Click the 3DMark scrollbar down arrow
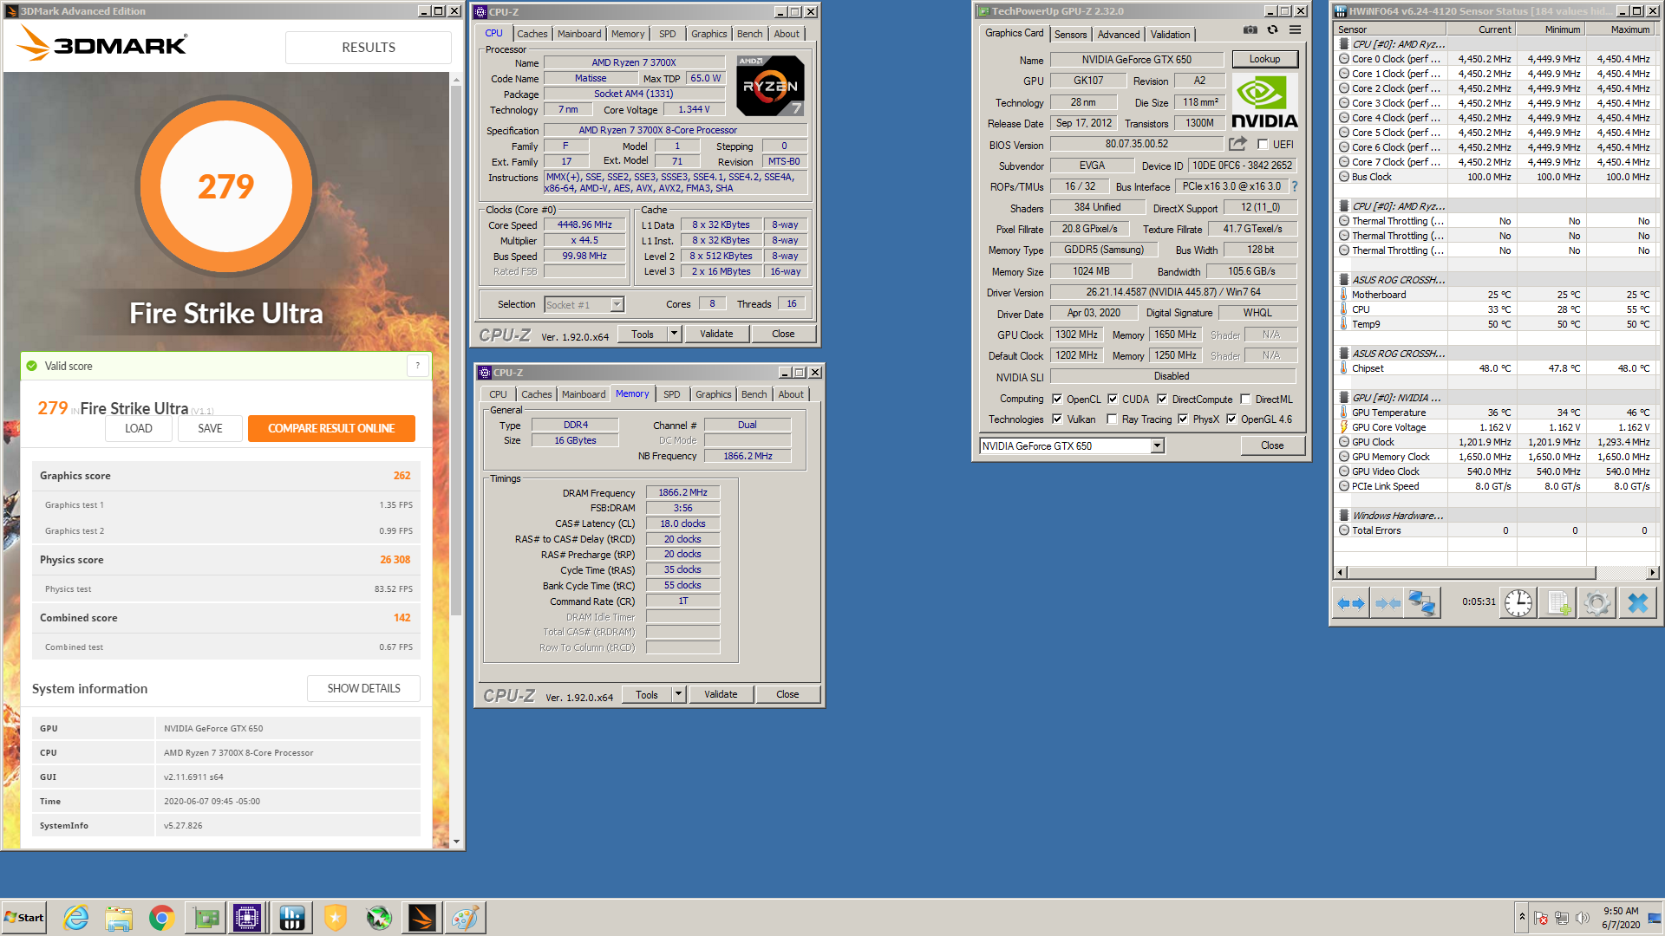The height and width of the screenshot is (936, 1665). coord(456,842)
